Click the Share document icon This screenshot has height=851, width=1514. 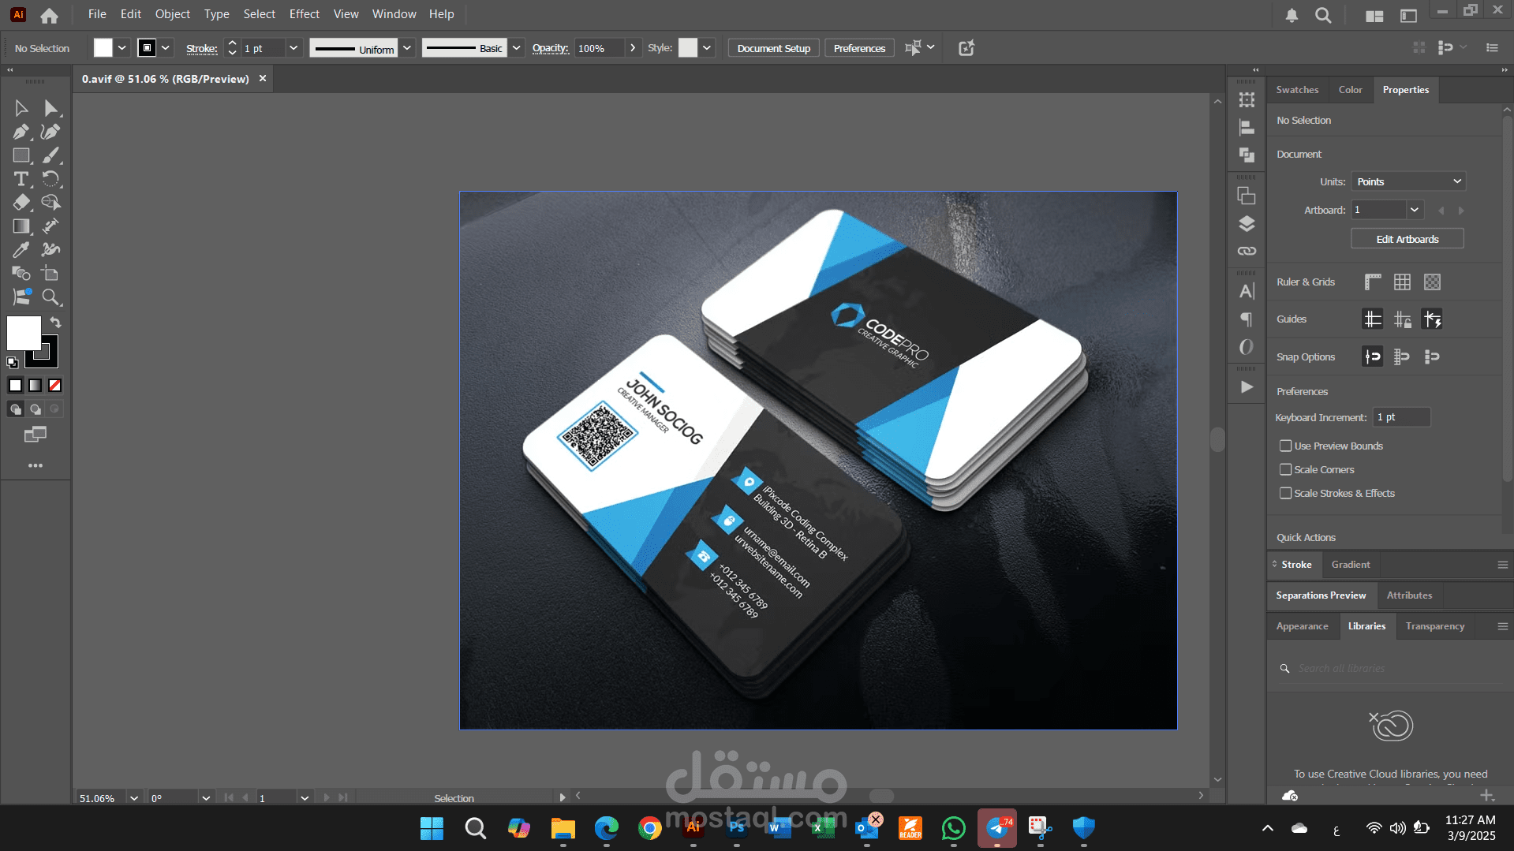(966, 48)
